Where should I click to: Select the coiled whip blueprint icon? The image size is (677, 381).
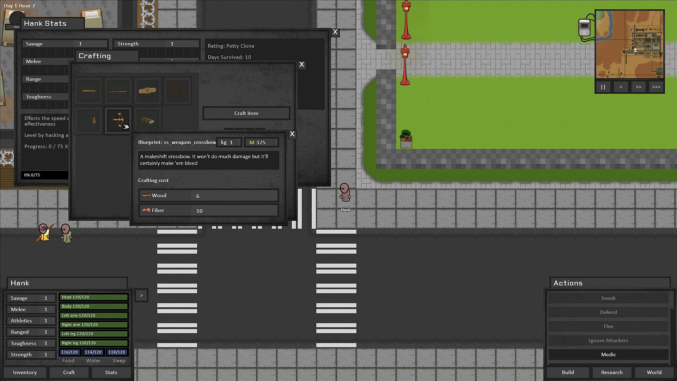click(176, 91)
